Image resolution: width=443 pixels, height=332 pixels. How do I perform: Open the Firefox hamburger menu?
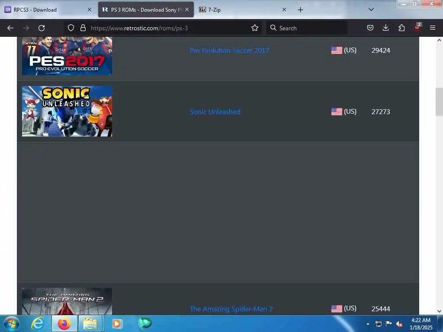point(433,28)
